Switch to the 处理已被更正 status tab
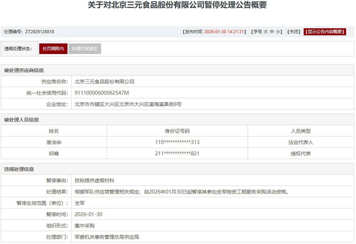 [85, 49]
